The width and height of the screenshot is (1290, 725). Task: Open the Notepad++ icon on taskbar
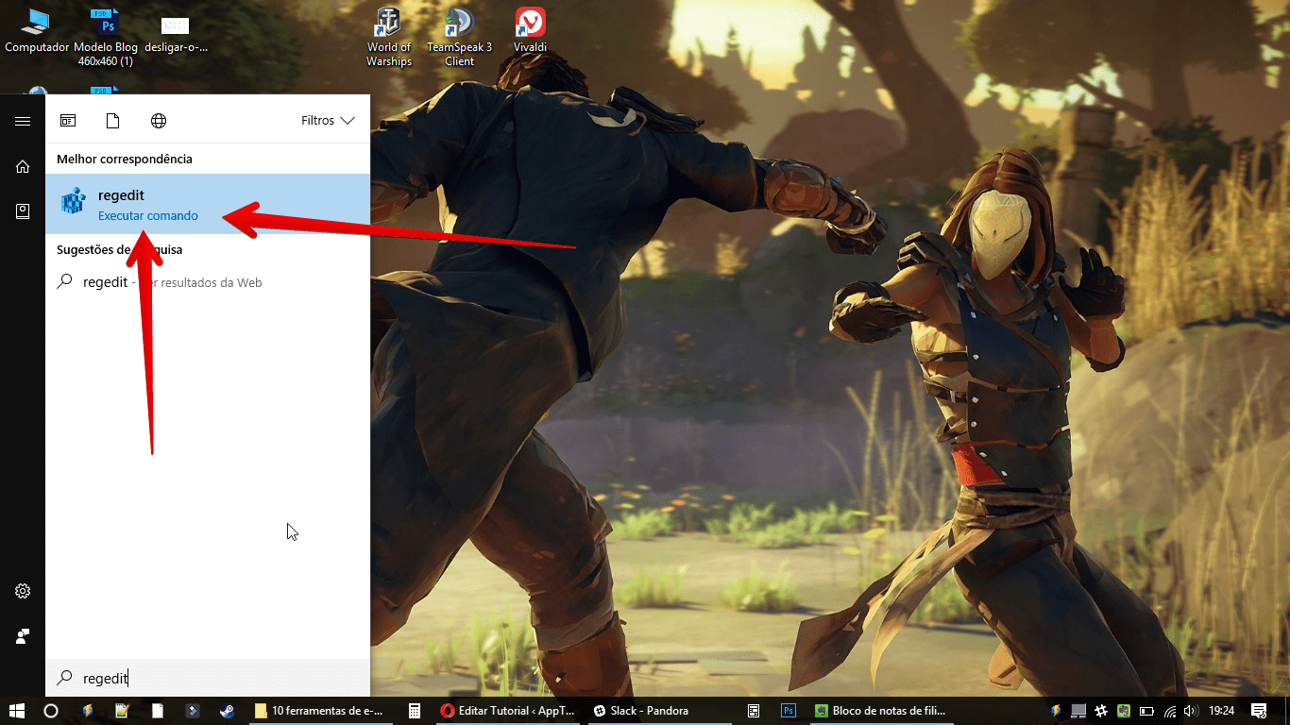coord(122,711)
